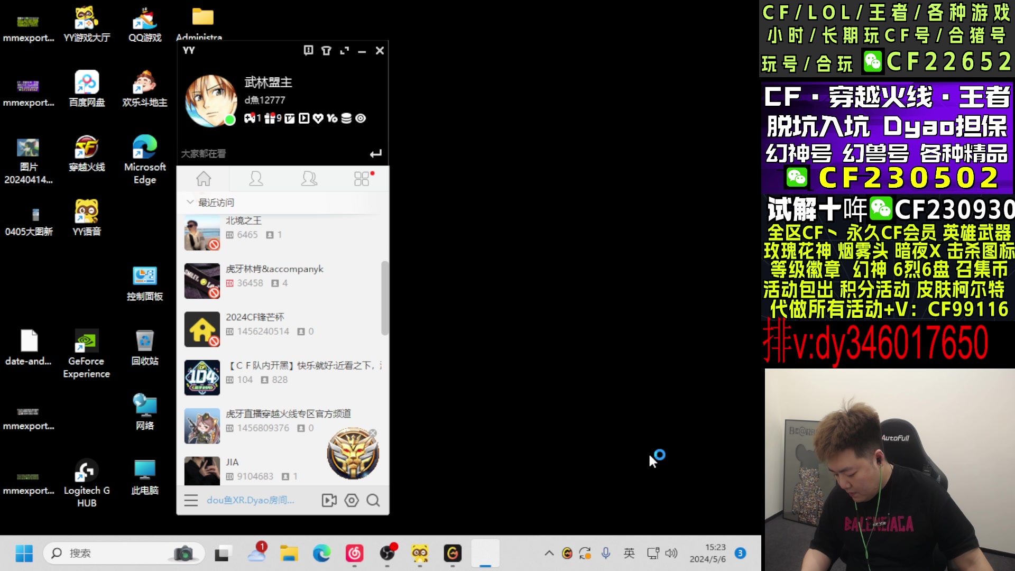1015x571 pixels.
Task: Open the Microsoft Edge desktop icon
Action: [145, 159]
